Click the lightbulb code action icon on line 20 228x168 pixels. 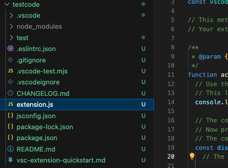pyautogui.click(x=192, y=157)
